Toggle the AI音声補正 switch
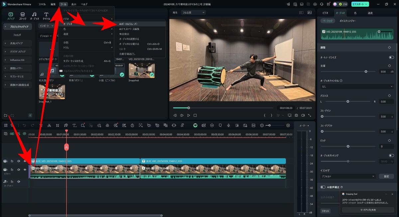Screen dimensions: 399x217 coord(323,187)
